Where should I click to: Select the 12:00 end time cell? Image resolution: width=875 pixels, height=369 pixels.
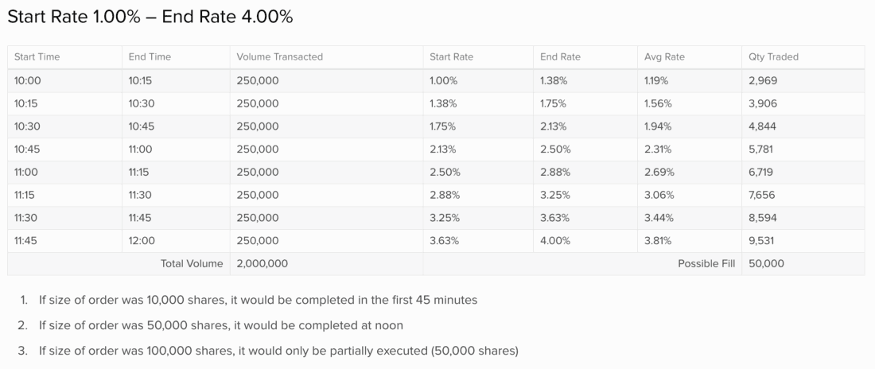click(x=142, y=241)
